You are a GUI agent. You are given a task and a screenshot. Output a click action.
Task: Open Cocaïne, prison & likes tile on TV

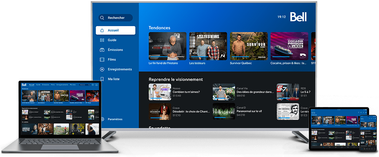289,46
